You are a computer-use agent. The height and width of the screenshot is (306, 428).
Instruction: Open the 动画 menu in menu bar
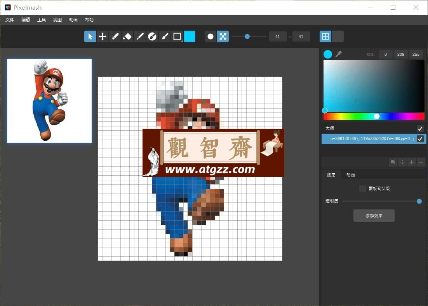[73, 20]
